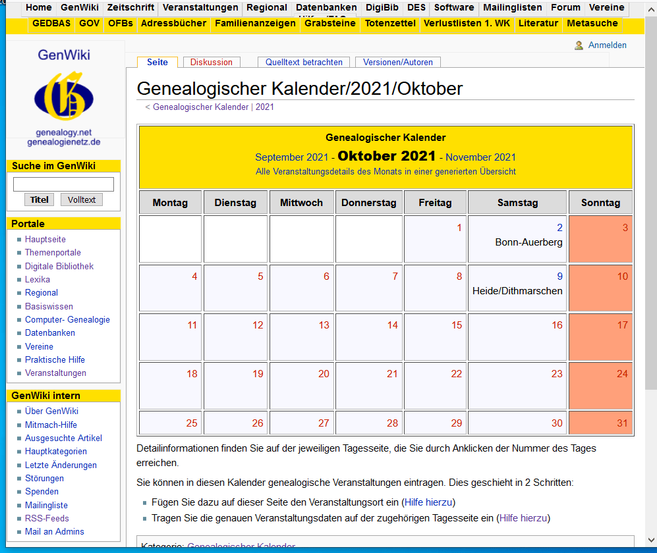Open Totenzettel in the yellow menu bar

[x=390, y=24]
